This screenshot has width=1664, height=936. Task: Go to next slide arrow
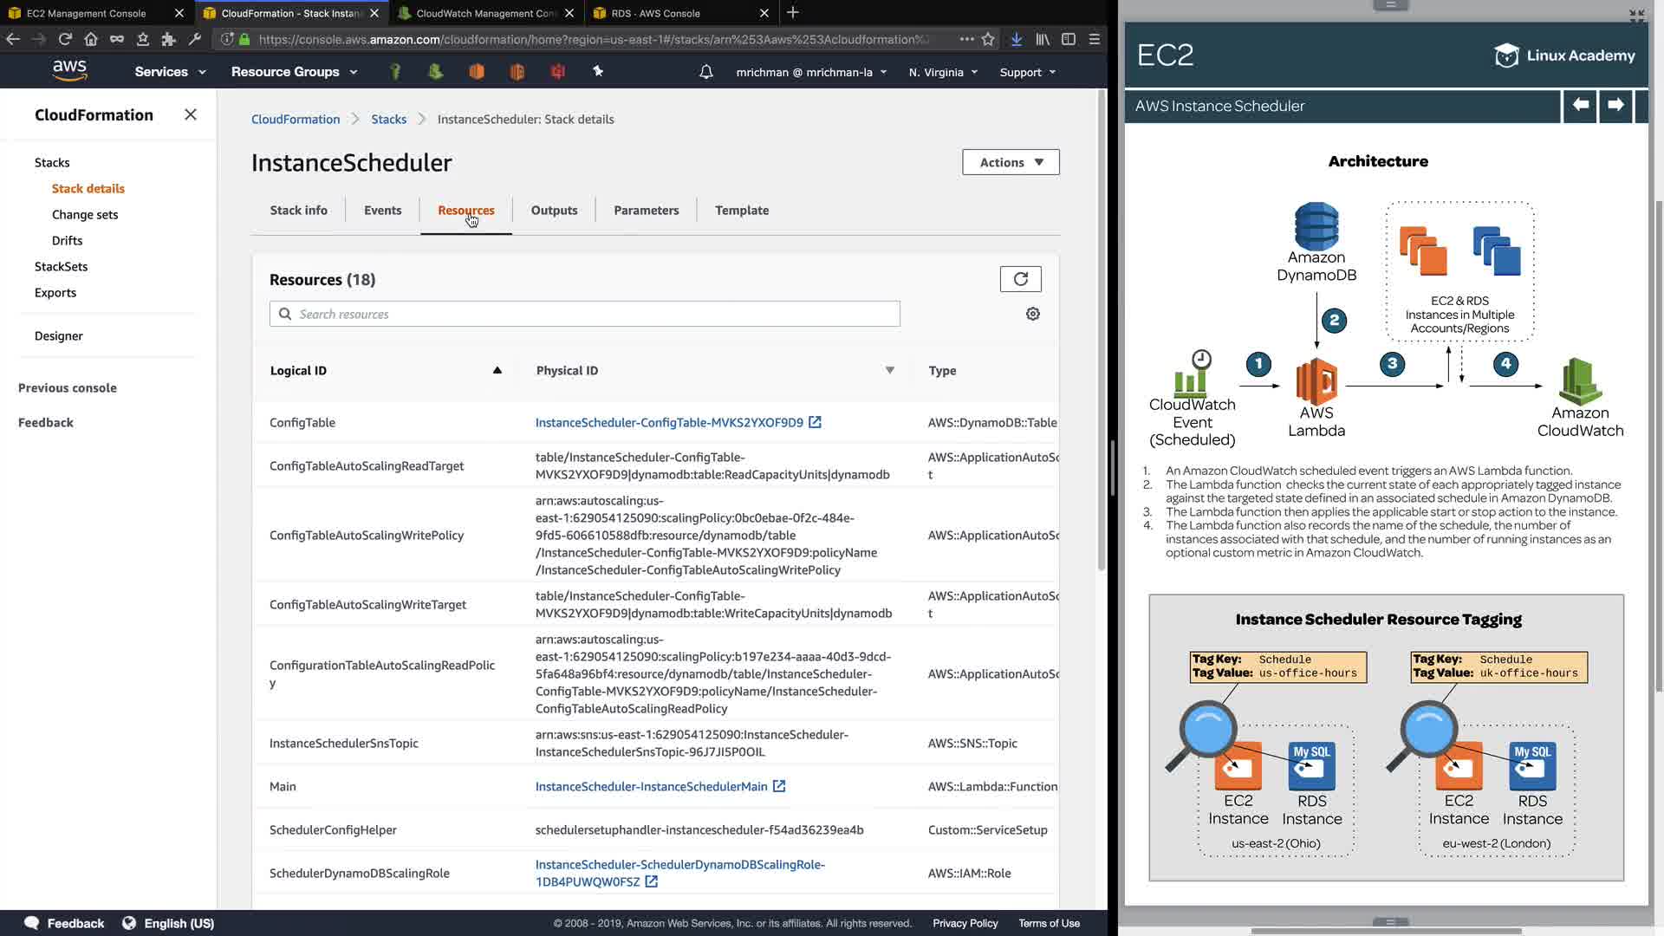(1615, 106)
